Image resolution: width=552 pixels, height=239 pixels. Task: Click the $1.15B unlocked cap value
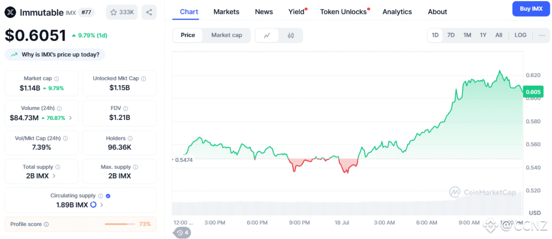(120, 88)
